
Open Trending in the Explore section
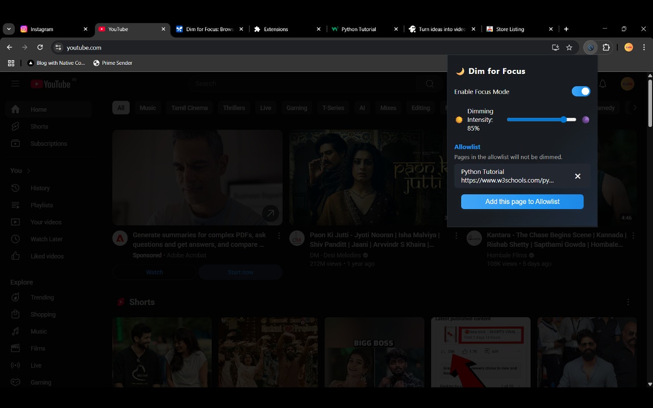tap(49, 297)
